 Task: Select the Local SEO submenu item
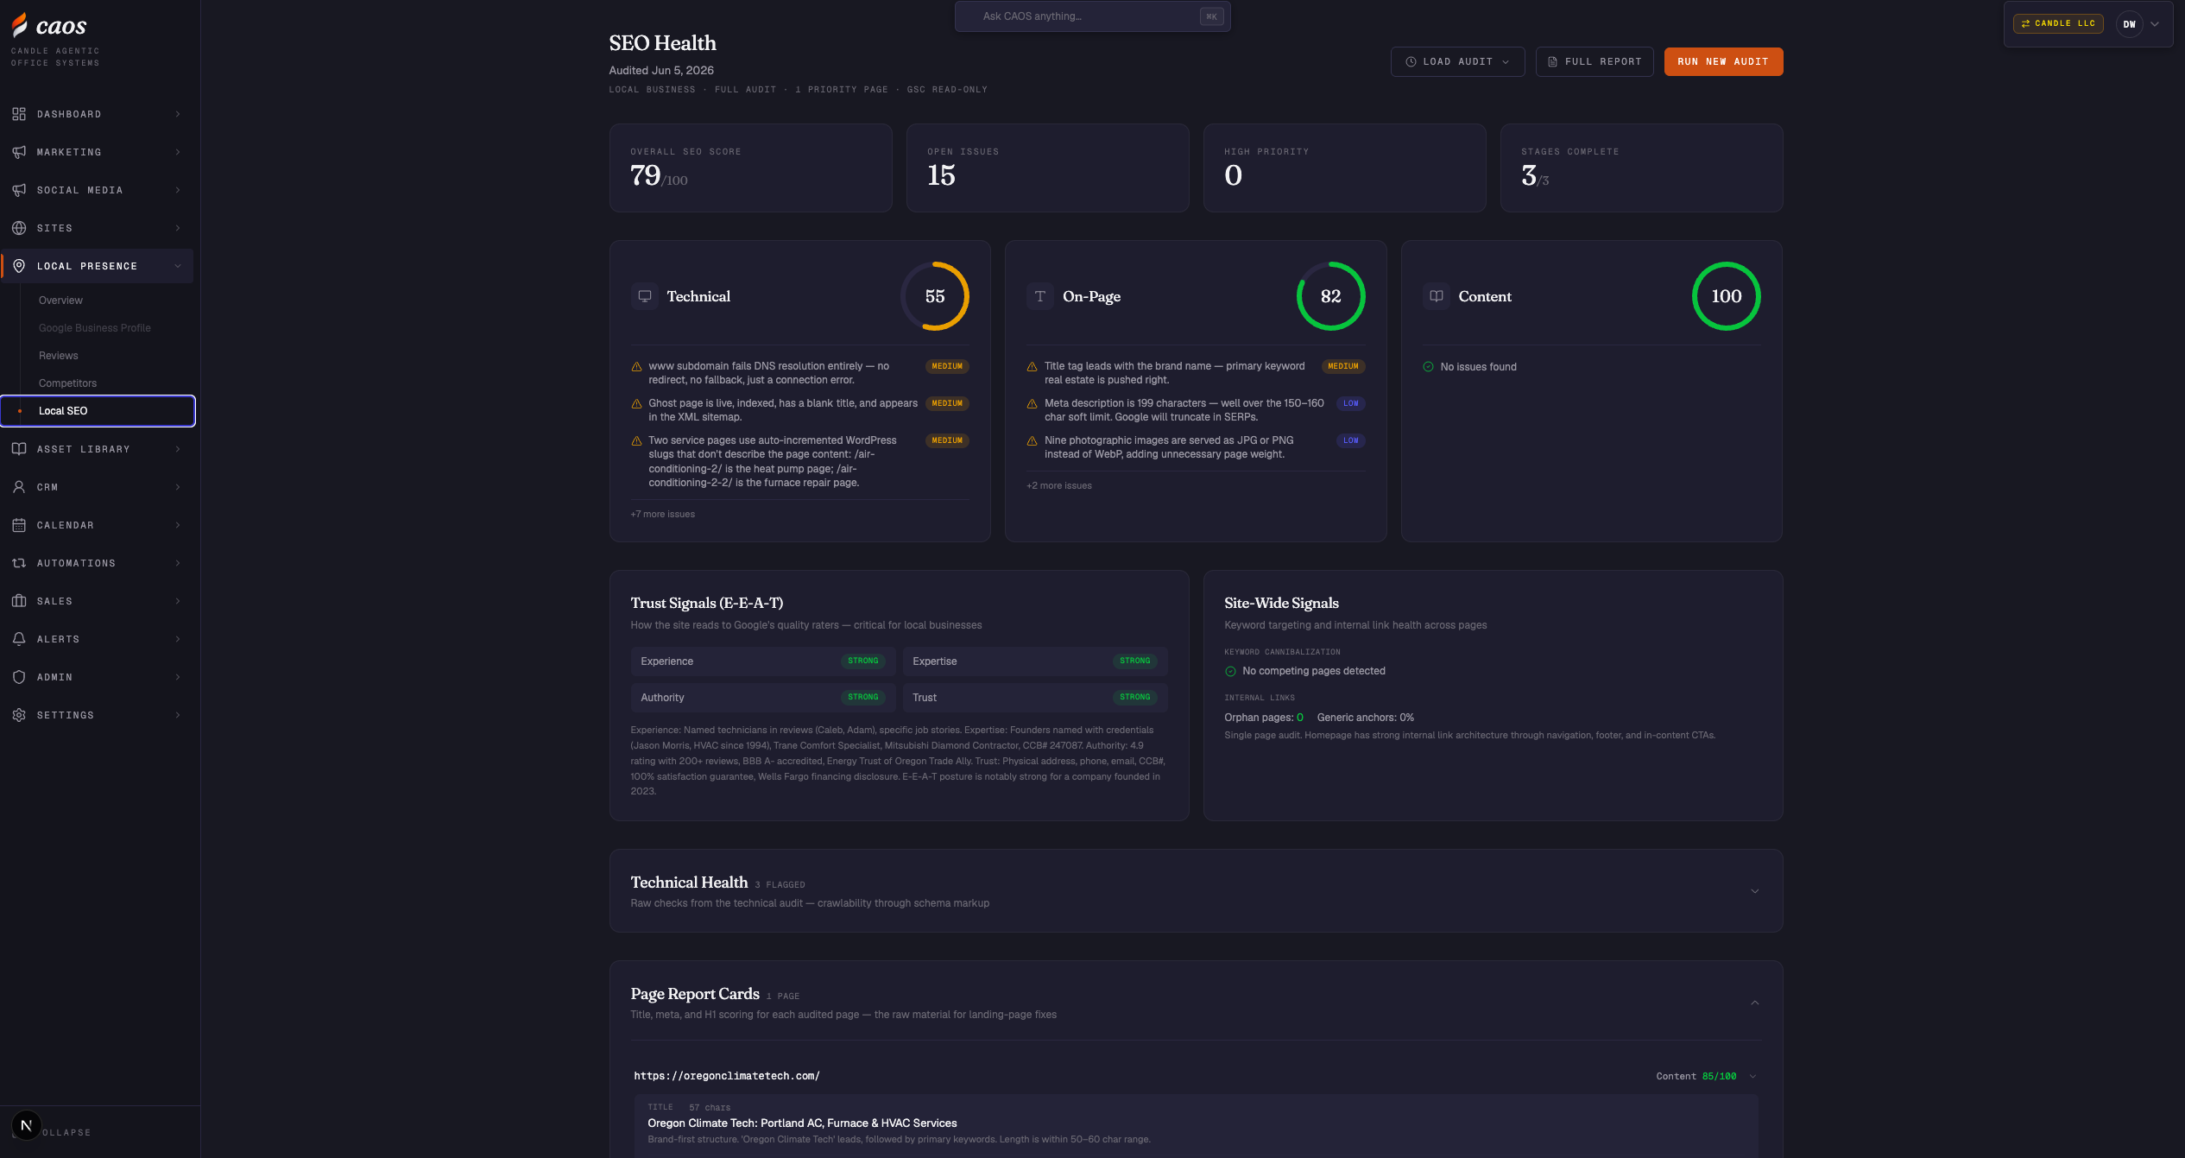coord(98,411)
